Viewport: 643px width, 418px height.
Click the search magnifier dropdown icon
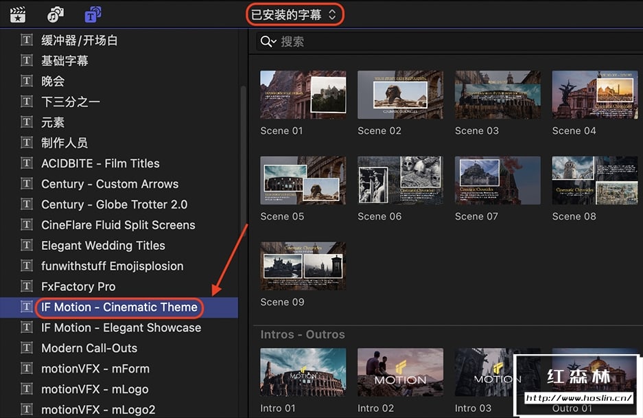click(x=268, y=41)
